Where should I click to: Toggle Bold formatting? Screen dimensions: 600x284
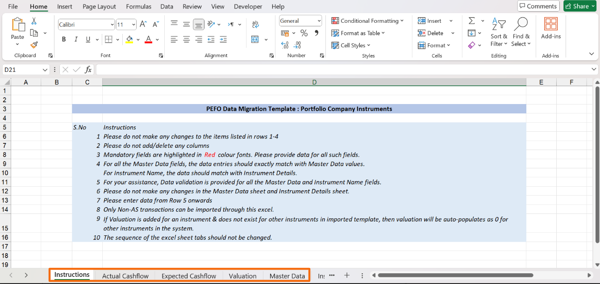coord(64,39)
